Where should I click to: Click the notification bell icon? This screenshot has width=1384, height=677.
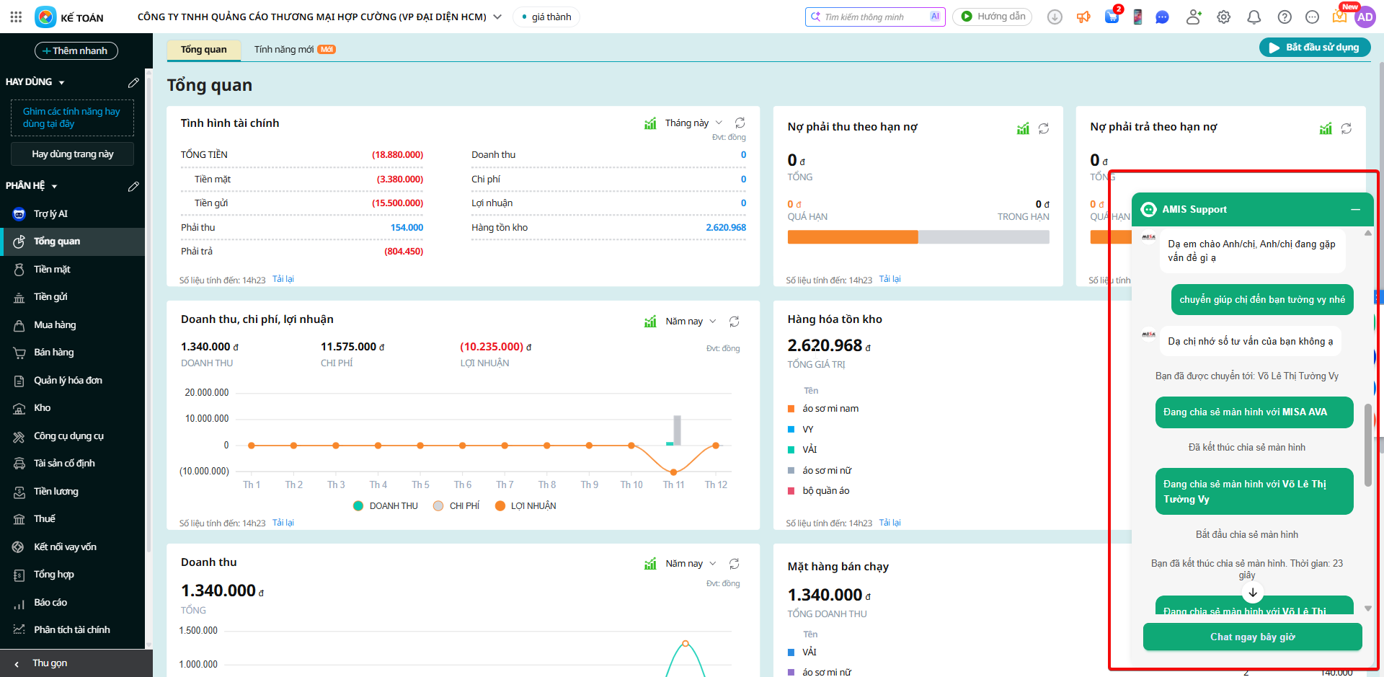[1254, 17]
